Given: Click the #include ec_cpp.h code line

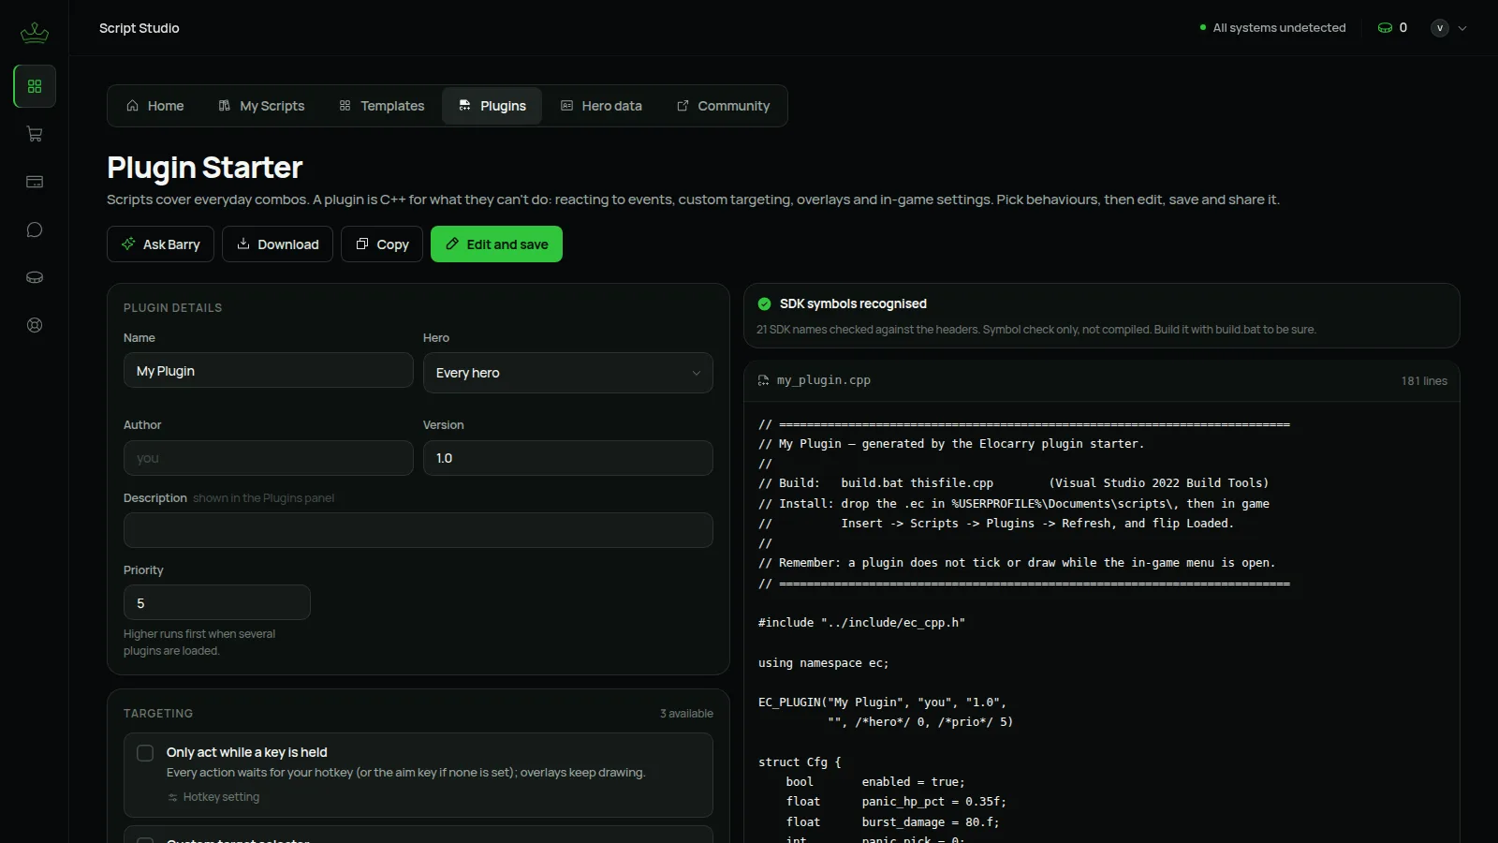Looking at the screenshot, I should pyautogui.click(x=861, y=623).
